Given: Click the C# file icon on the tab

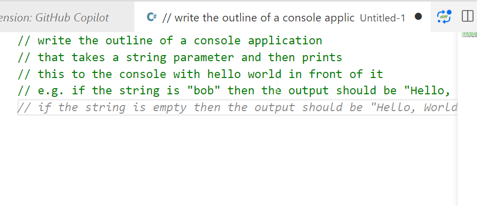Looking at the screenshot, I should tap(151, 17).
